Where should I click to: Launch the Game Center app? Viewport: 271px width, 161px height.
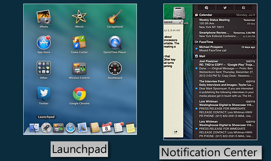point(79,42)
